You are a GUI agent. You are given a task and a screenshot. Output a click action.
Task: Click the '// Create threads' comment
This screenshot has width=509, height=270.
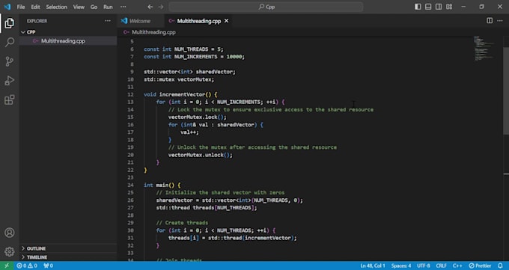[x=182, y=223]
